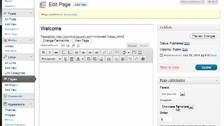Collapse the Appearance menu section
The width and height of the screenshot is (224, 126).
point(31,104)
